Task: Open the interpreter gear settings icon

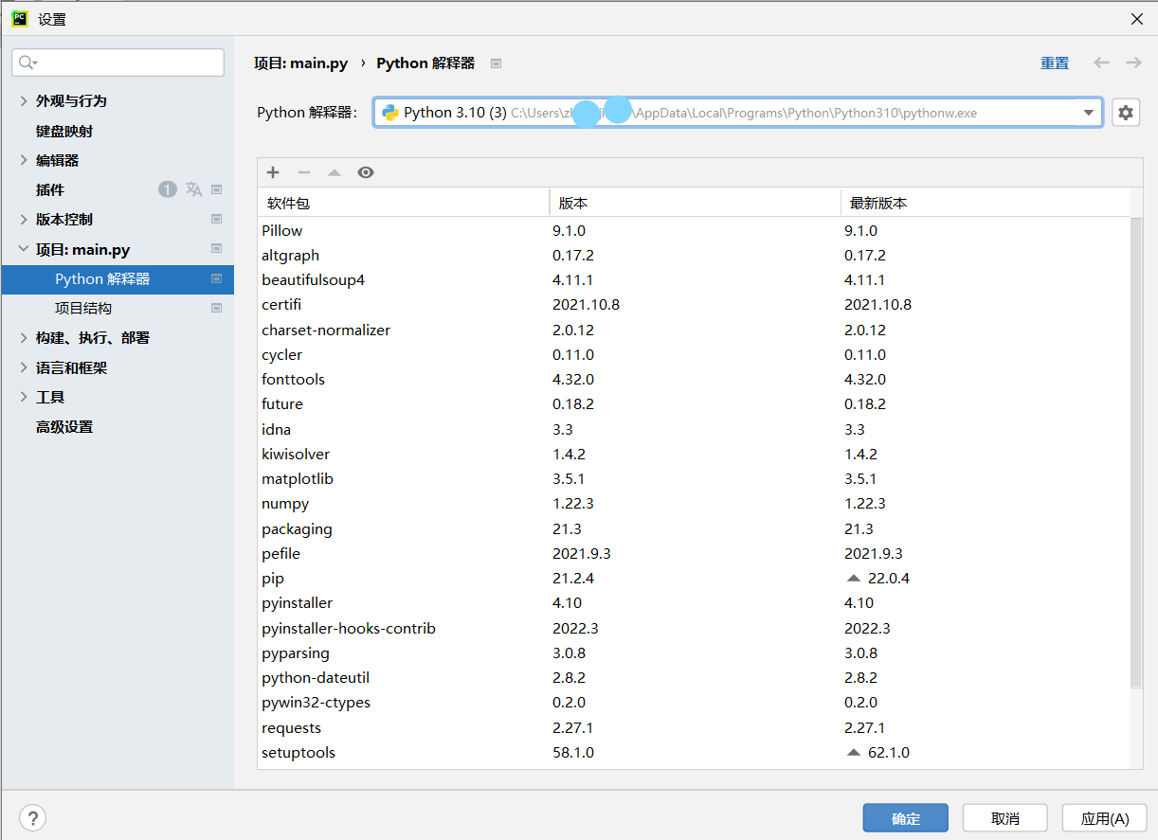Action: 1126,113
